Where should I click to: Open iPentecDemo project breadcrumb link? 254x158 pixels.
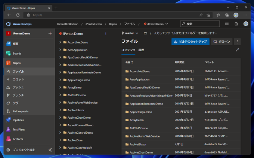[x=94, y=24]
